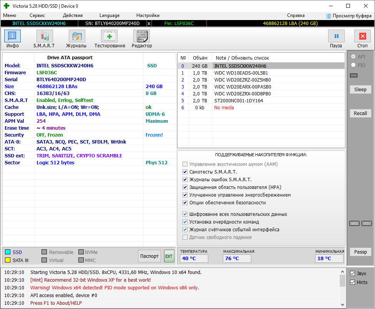375x309 pixels.
Task: Open the Инфо drive info icon
Action: (12, 36)
